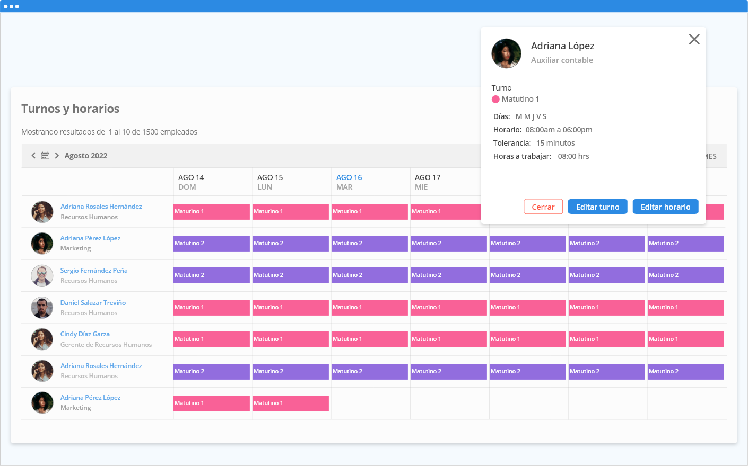Click the Editar turno button
The height and width of the screenshot is (466, 748).
[x=597, y=207]
